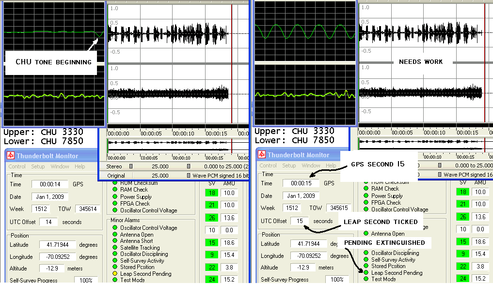493x284 pixels.
Task: Click satellite SV 9 box in 00:00:15 window
Action: [463, 254]
